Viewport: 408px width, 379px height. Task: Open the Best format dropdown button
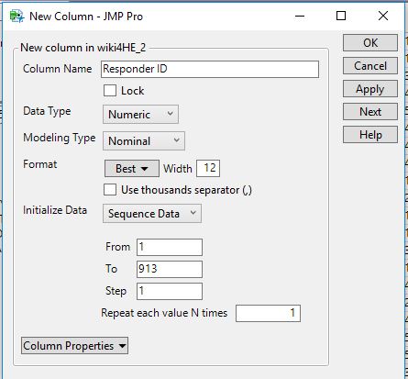132,169
